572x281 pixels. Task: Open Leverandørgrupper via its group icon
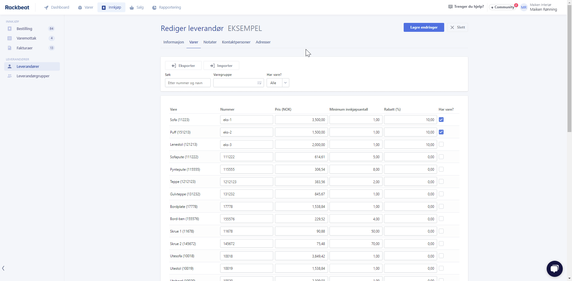tap(10, 76)
